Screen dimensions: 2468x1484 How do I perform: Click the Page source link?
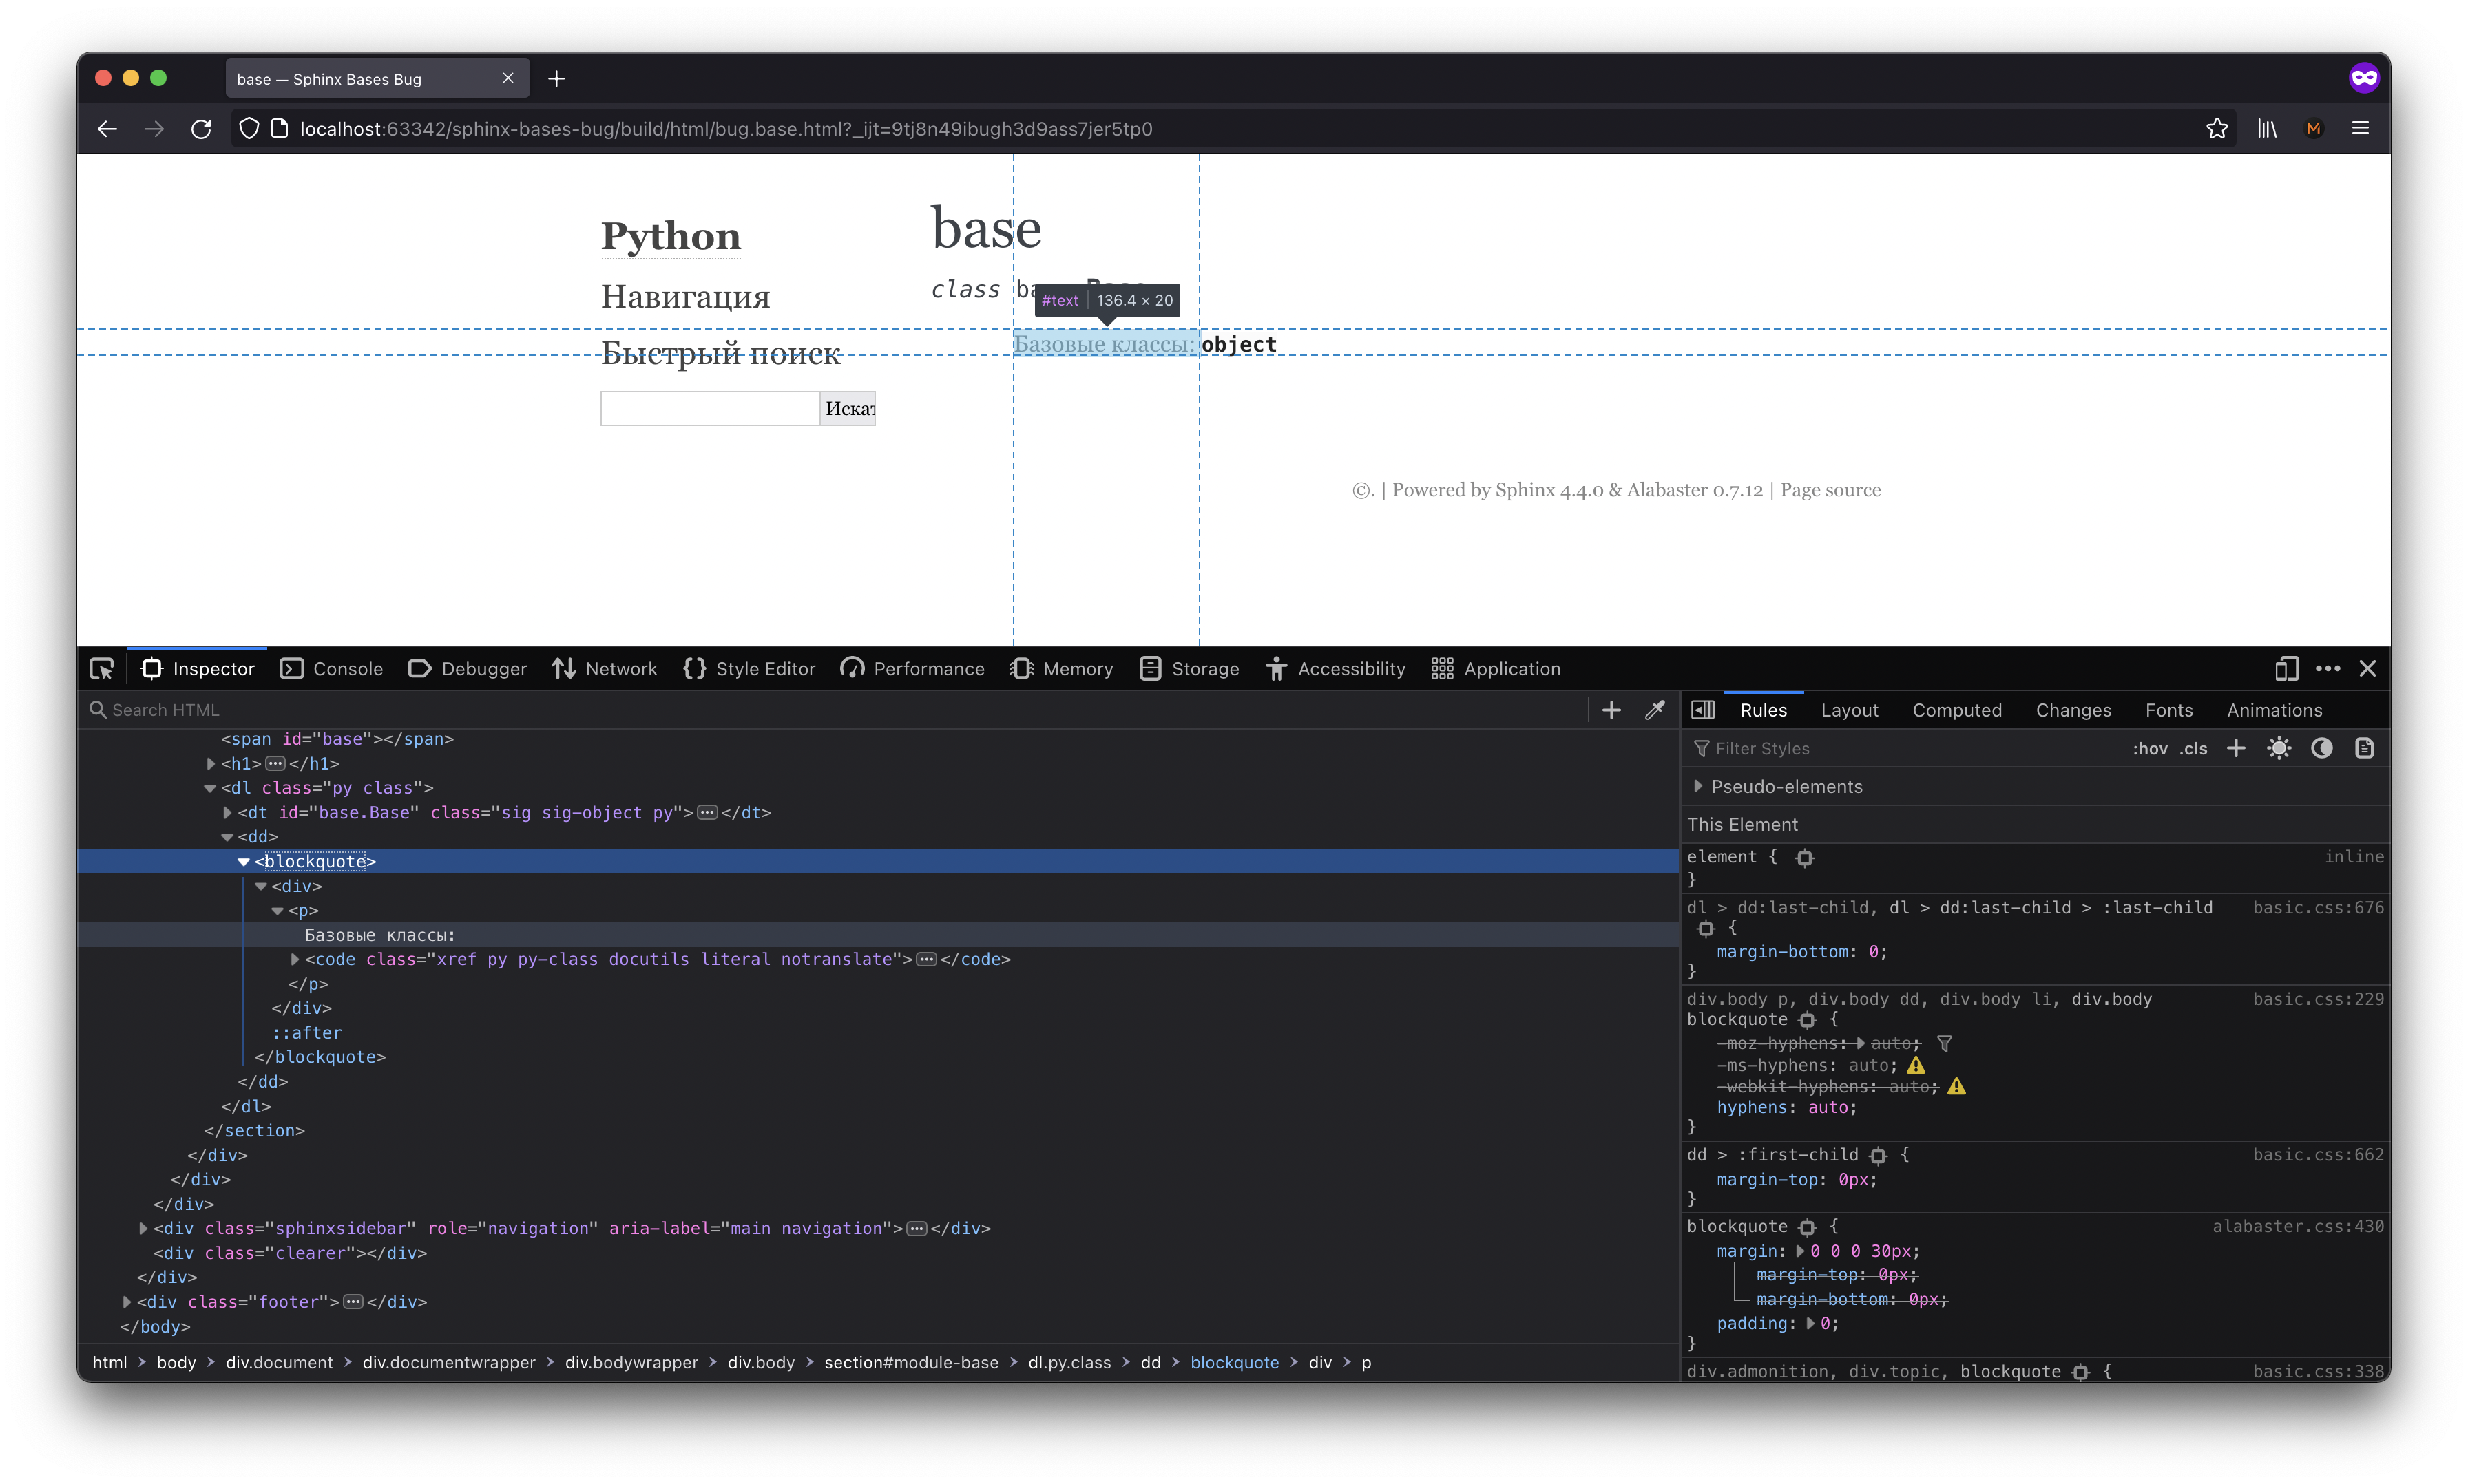1830,490
